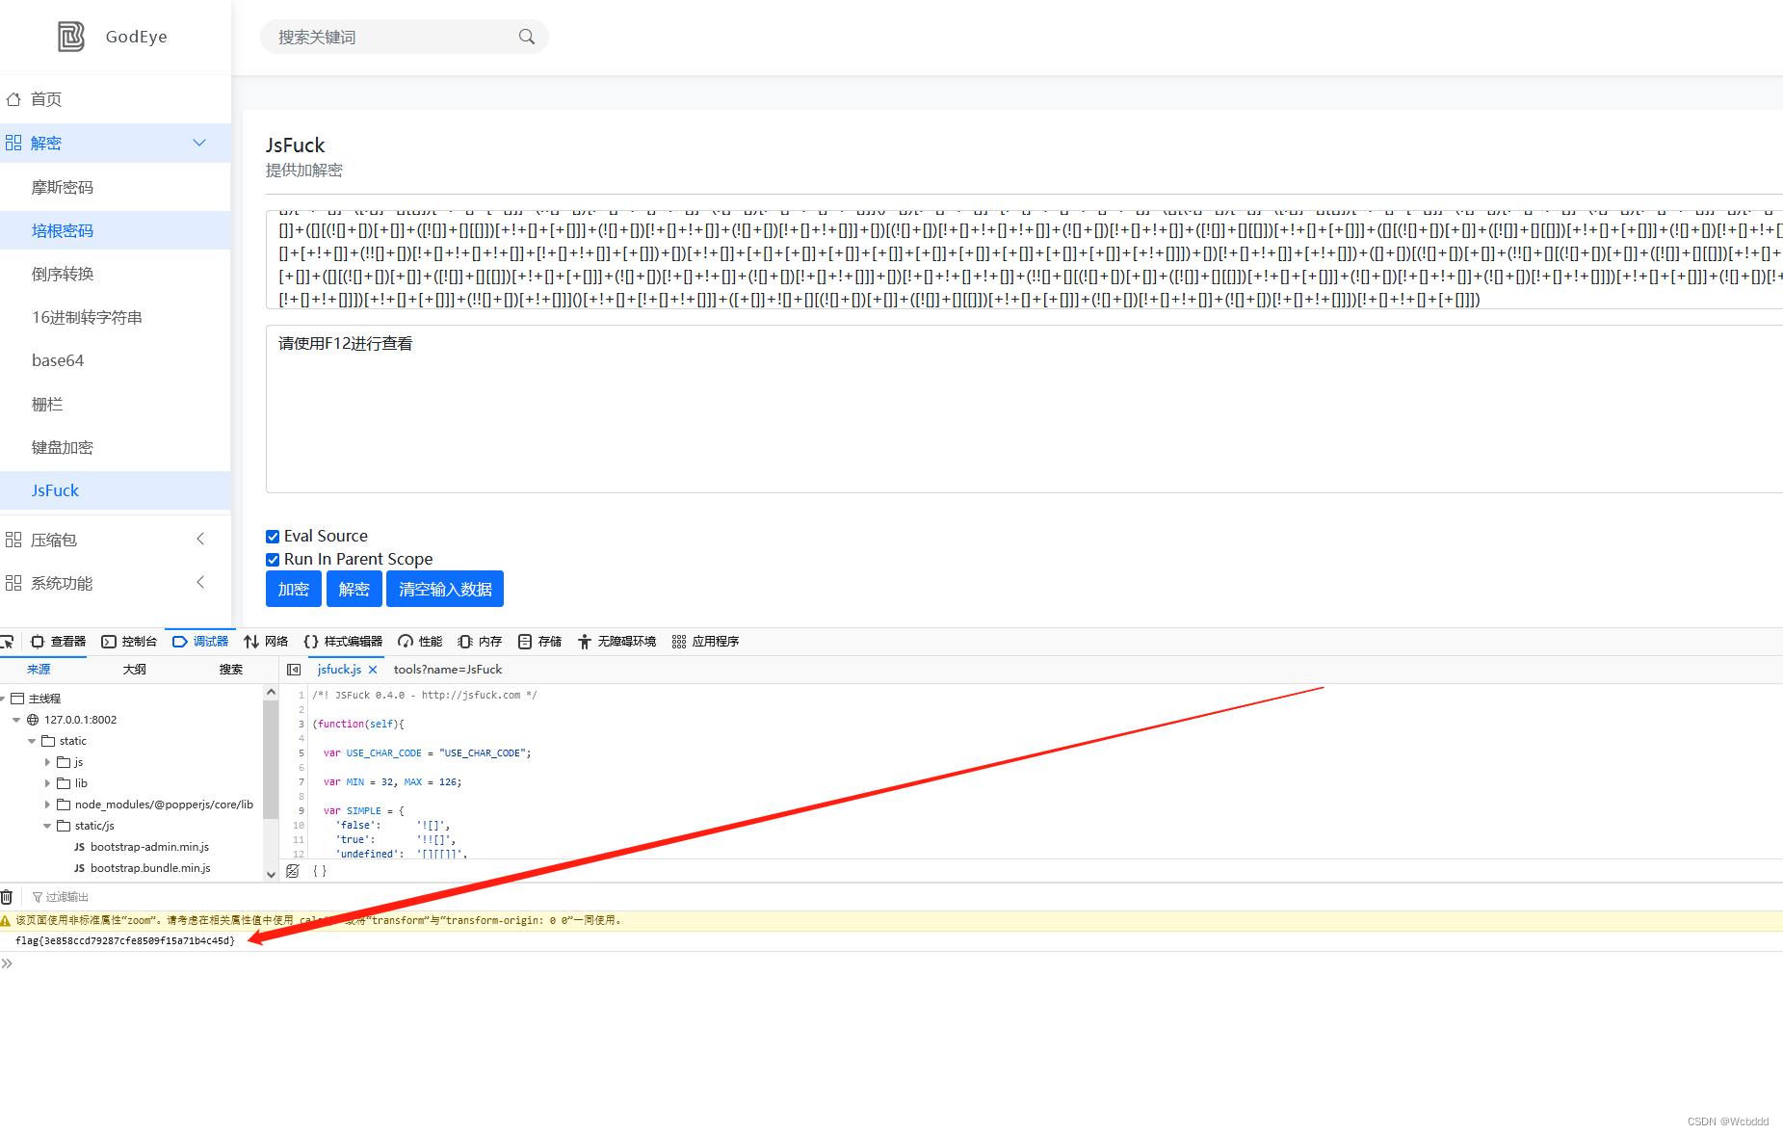Screen dimensions: 1783x1135
Task: Open the 网络 network tab
Action: (266, 642)
